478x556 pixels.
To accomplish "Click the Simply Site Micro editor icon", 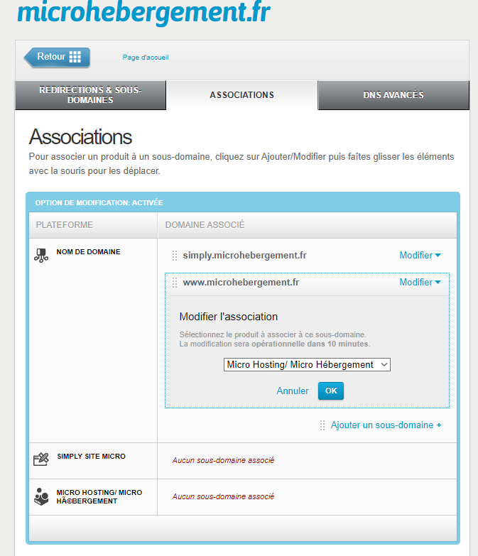I will [41, 459].
